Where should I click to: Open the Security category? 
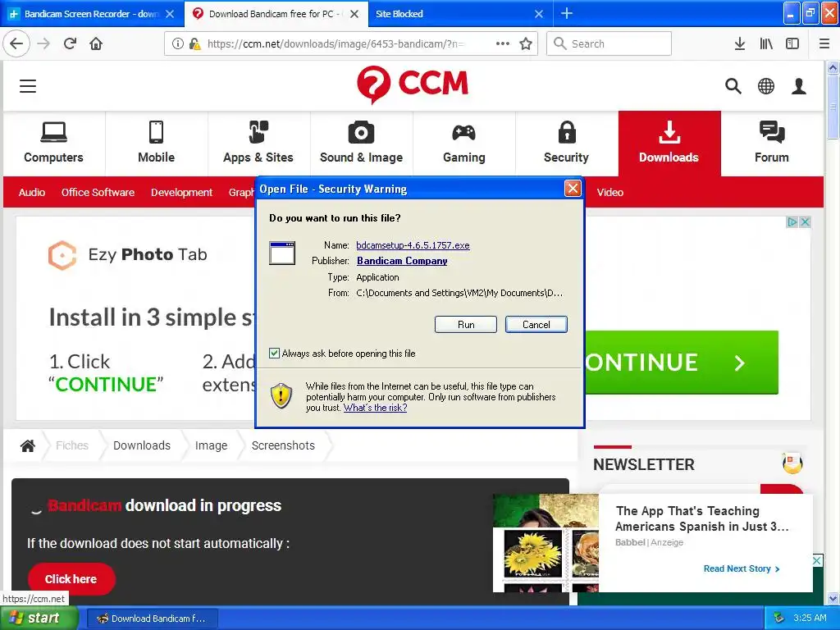[566, 143]
